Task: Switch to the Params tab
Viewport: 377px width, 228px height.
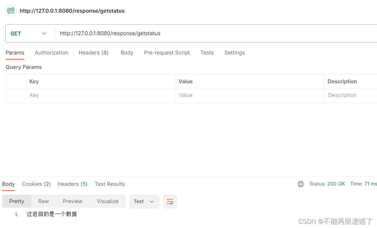Action: (15, 53)
